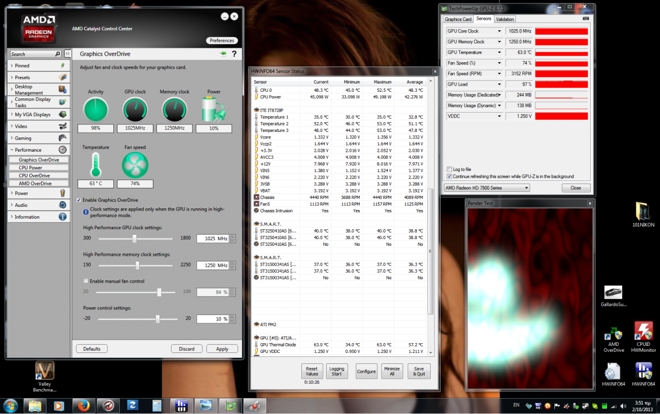This screenshot has width=660, height=414.
Task: Click the speaker icon in the Audio row
Action: [63, 205]
